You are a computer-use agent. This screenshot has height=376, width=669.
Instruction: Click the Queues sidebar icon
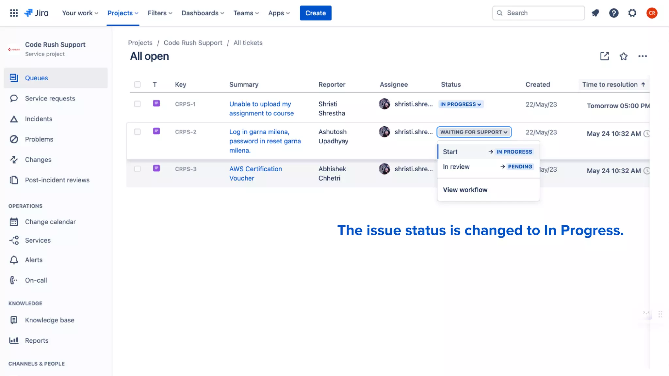tap(14, 78)
